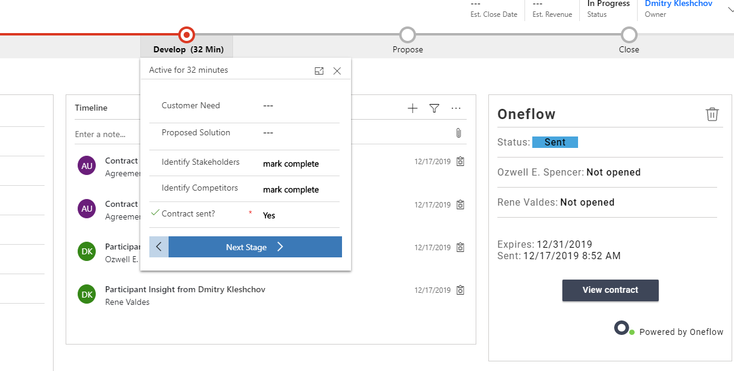
Task: Click the Sent: 12/17/2019 8:52 AM text
Action: click(x=559, y=256)
